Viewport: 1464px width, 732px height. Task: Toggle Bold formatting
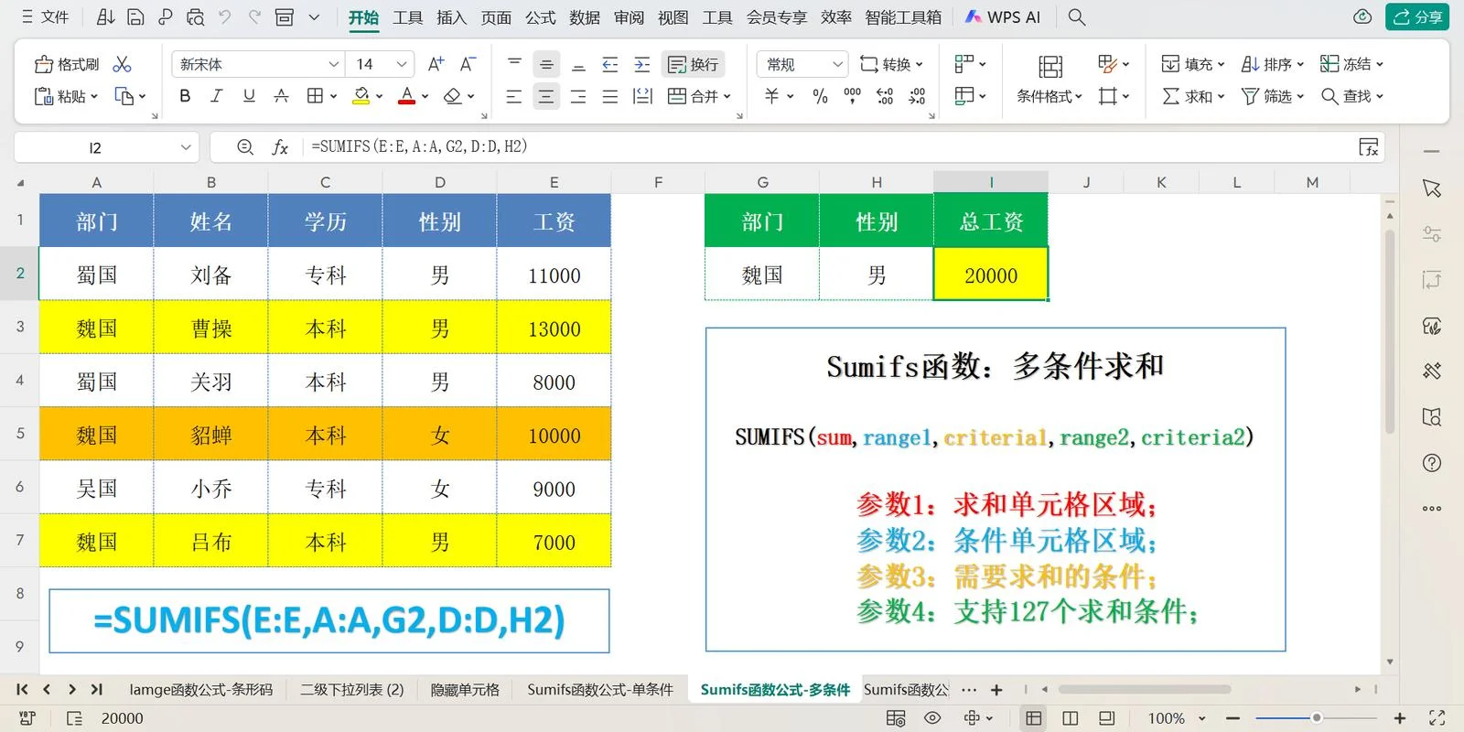point(185,96)
